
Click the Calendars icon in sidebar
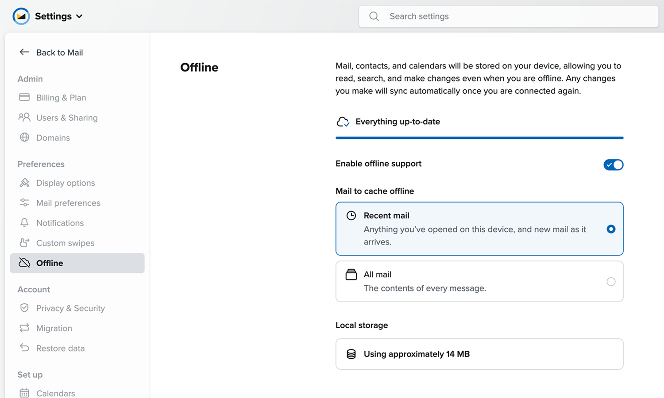[24, 393]
